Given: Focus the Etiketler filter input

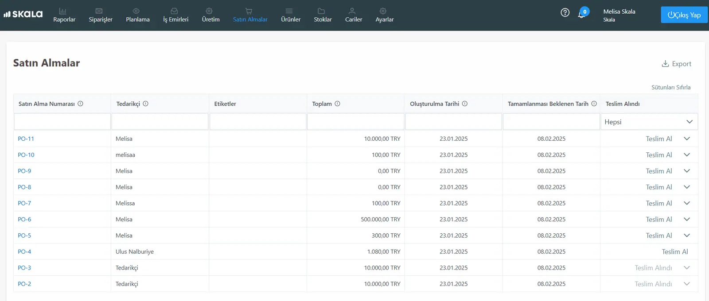Looking at the screenshot, I should click(258, 122).
